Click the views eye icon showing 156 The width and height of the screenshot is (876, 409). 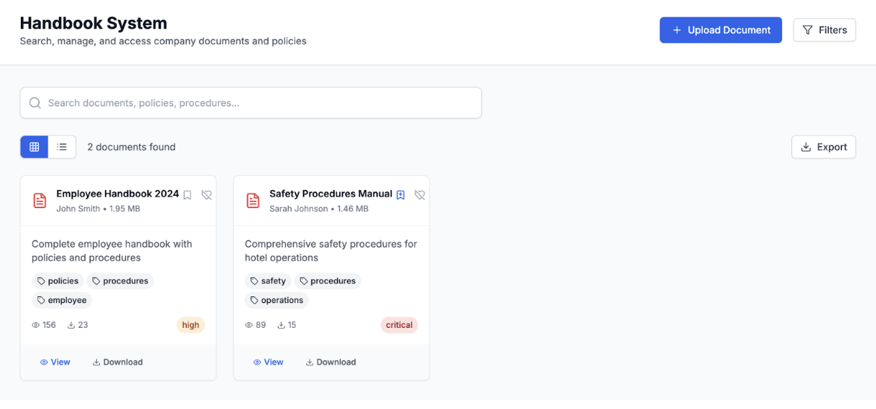point(36,325)
